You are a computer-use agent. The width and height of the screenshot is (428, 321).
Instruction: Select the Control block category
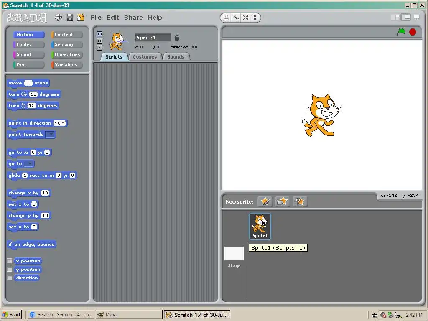click(x=66, y=35)
